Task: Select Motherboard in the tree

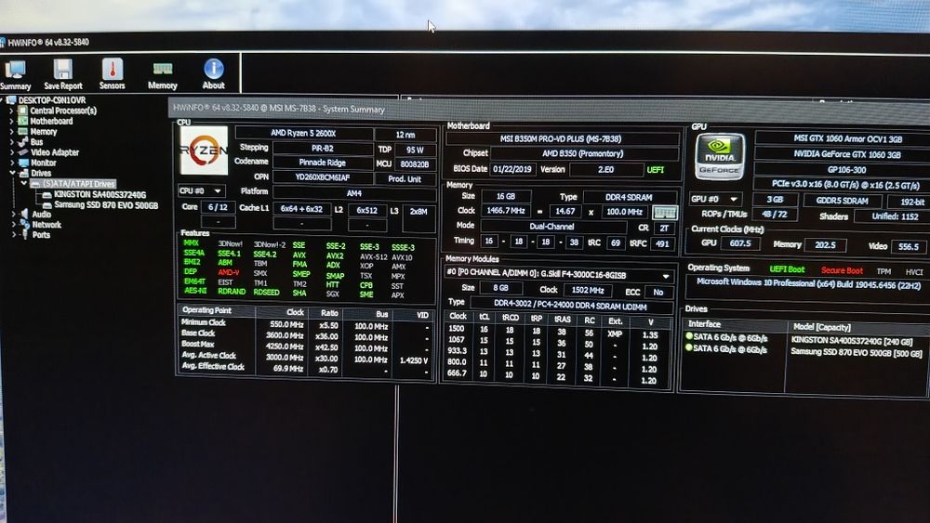Action: [51, 122]
